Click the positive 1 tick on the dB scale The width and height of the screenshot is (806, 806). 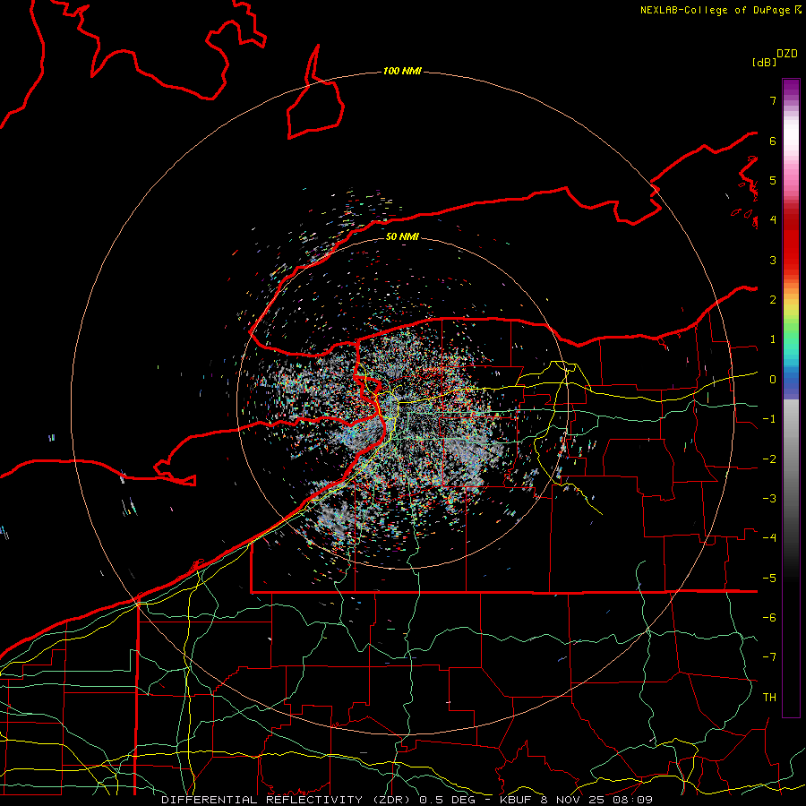773,339
